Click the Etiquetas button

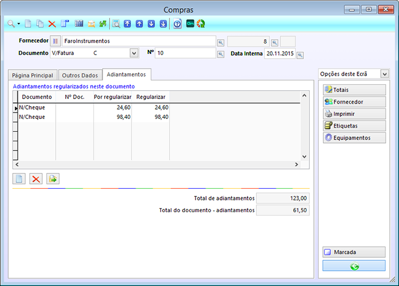point(354,125)
